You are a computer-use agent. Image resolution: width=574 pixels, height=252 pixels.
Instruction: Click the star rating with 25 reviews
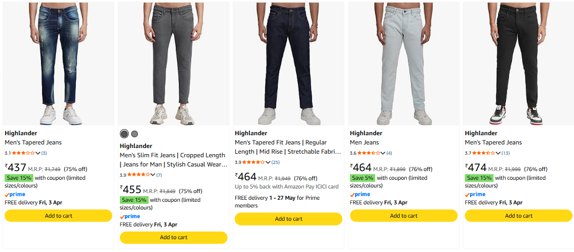(253, 162)
